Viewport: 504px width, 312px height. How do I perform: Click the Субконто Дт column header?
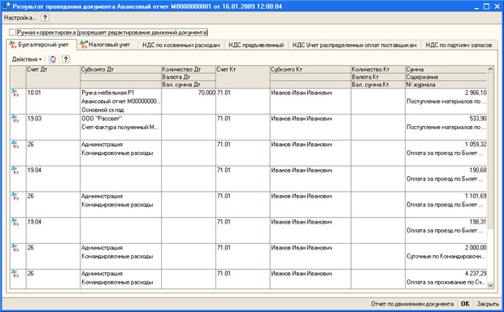point(120,69)
